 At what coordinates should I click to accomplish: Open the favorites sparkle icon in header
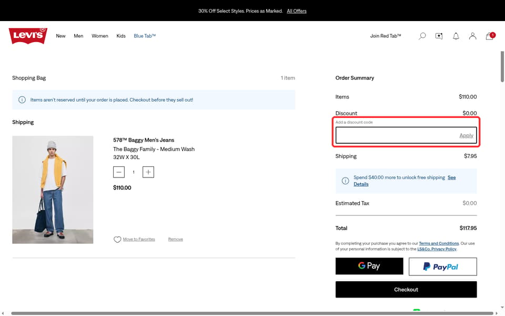click(x=439, y=36)
